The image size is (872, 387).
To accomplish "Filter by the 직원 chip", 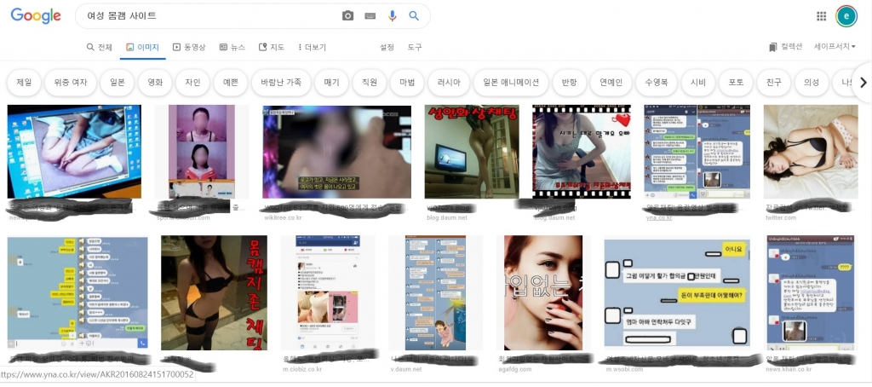I will [x=370, y=83].
